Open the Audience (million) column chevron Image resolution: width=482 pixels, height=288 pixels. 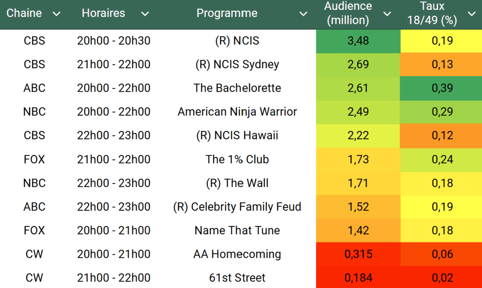click(387, 14)
